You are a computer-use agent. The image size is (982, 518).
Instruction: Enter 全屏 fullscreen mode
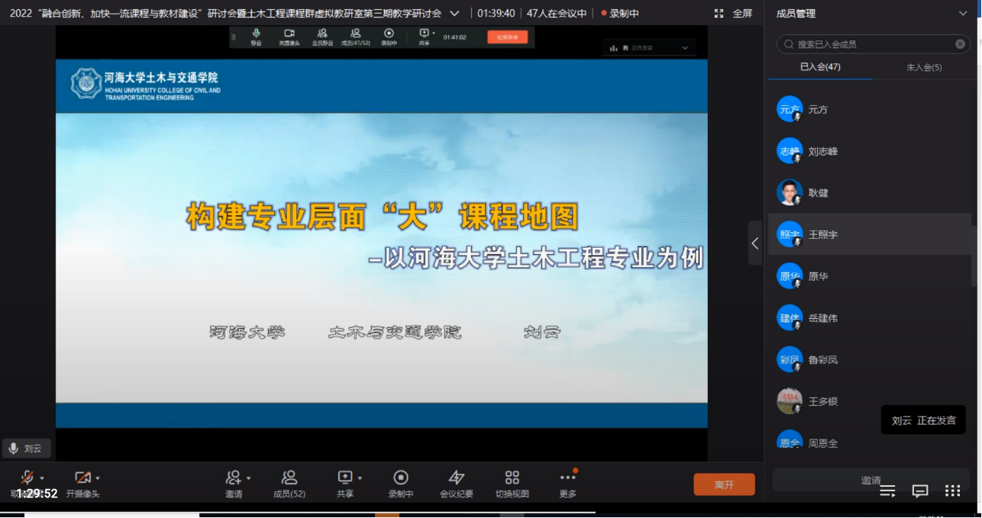coord(733,13)
